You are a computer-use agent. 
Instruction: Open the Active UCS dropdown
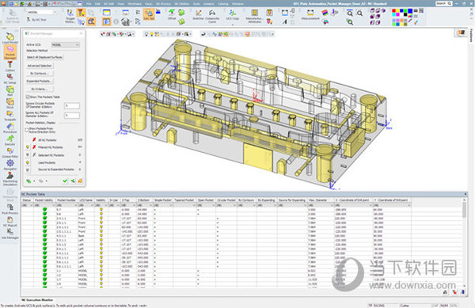(66, 45)
